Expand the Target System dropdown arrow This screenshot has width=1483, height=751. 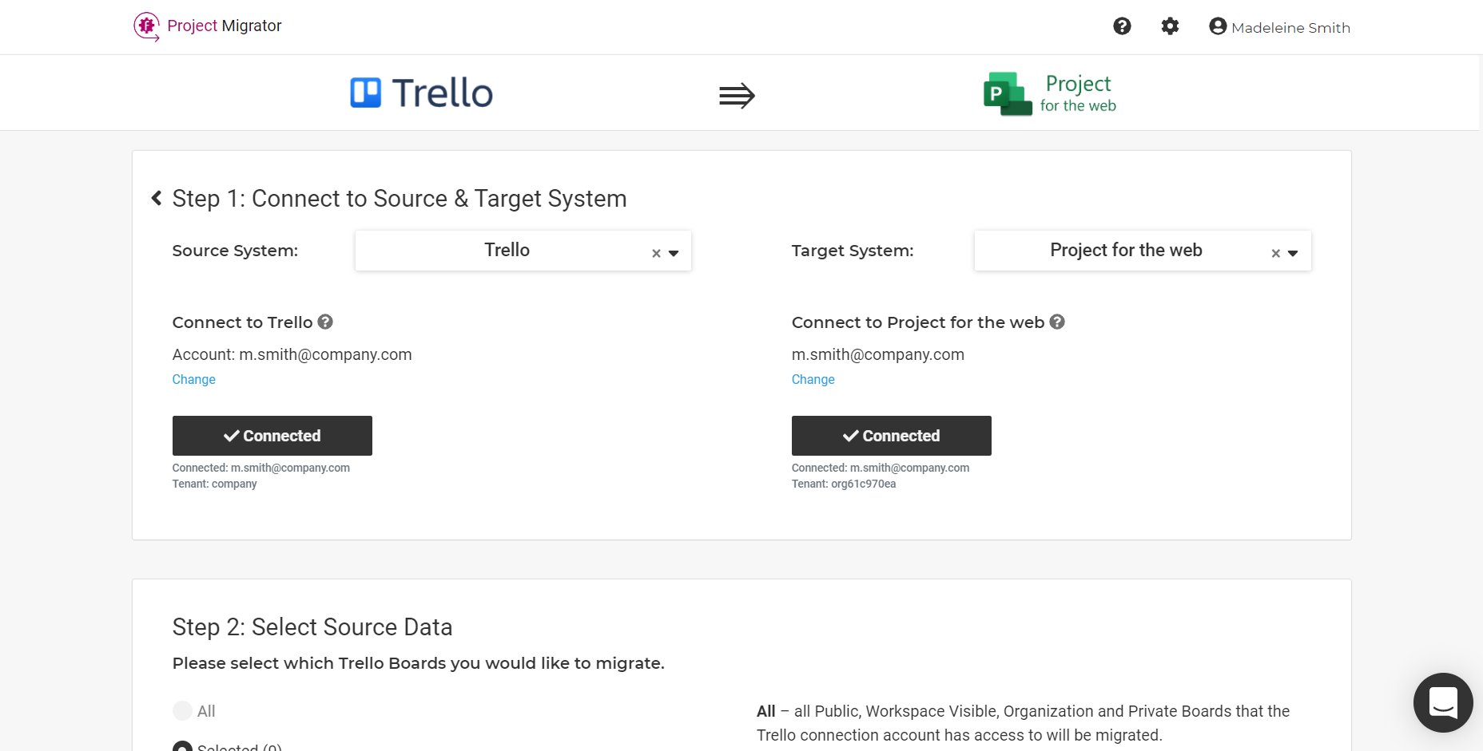(x=1293, y=253)
